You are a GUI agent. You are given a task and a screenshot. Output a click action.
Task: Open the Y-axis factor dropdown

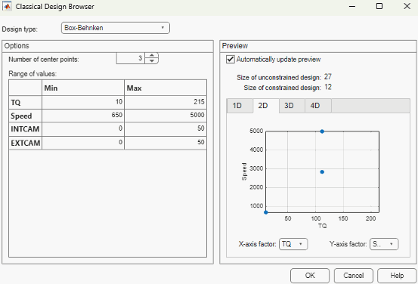(x=384, y=244)
